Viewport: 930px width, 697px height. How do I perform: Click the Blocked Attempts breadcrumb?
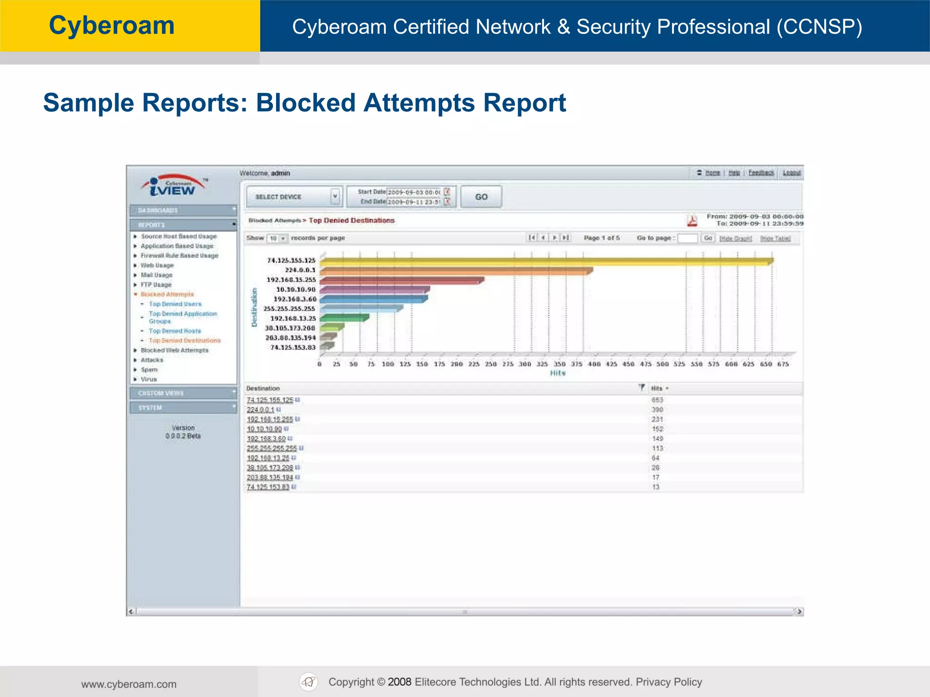click(275, 221)
